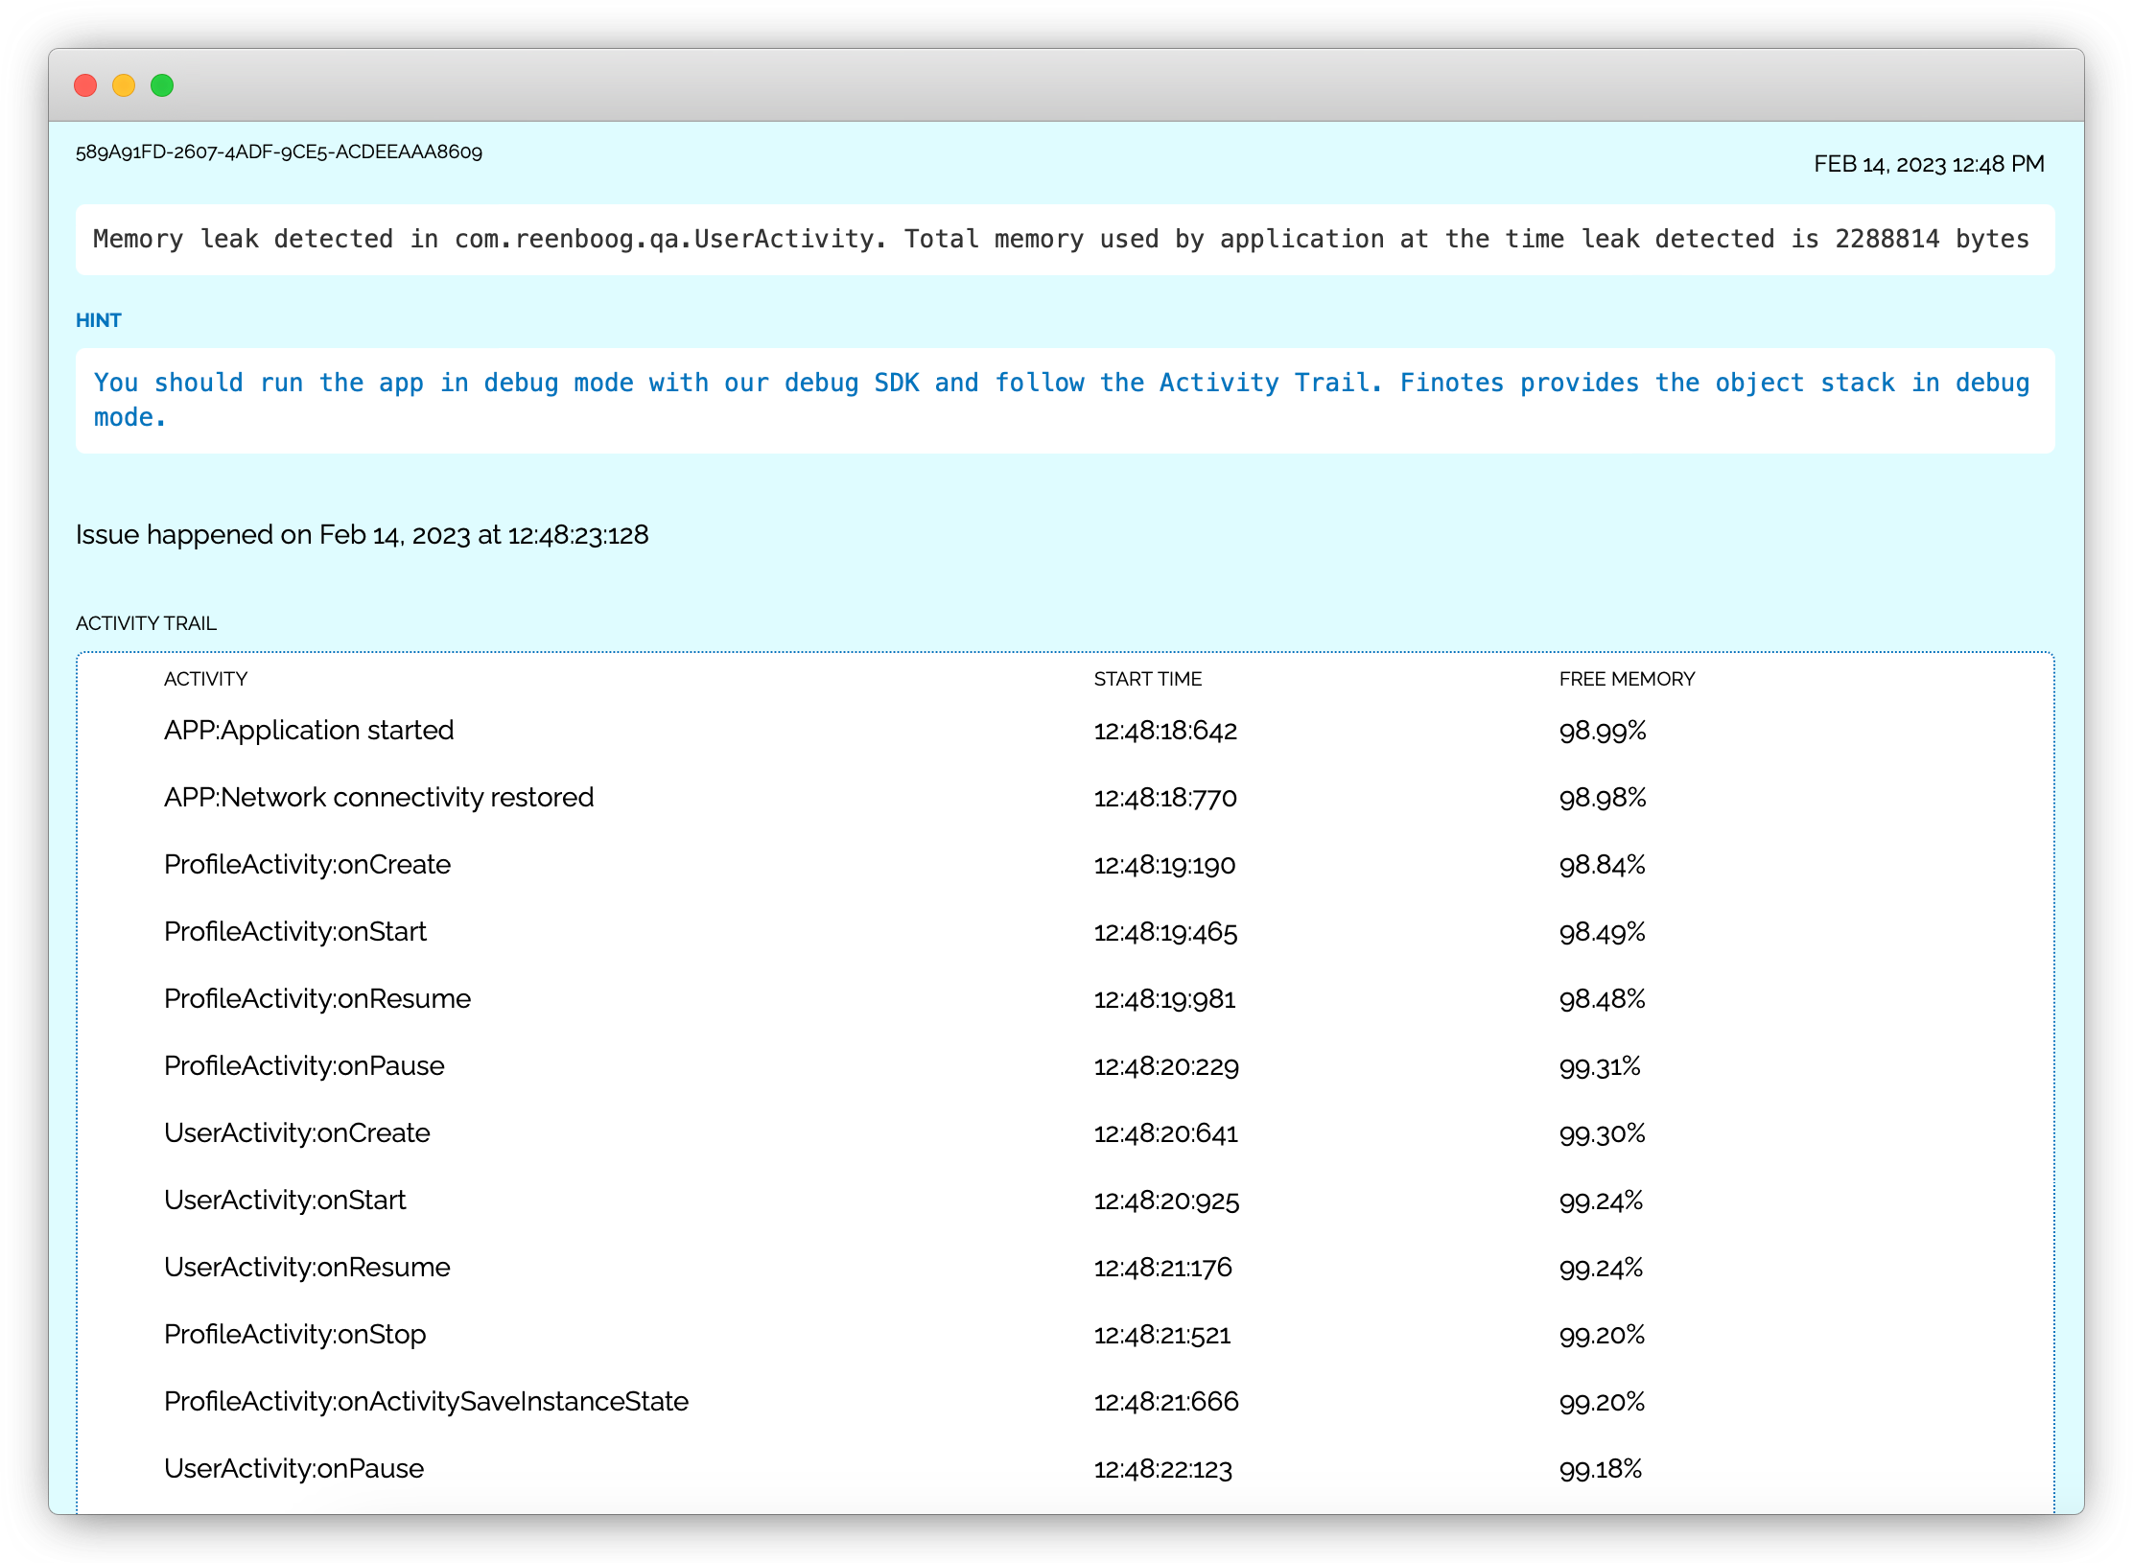Click the debug SDK hint text

[1062, 400]
